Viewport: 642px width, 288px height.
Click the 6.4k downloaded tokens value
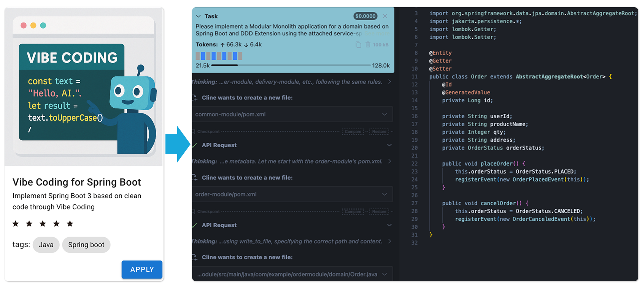pos(256,45)
